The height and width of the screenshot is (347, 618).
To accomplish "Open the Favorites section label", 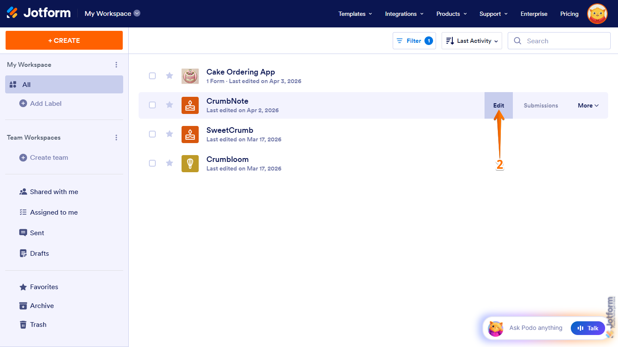I will tap(44, 287).
